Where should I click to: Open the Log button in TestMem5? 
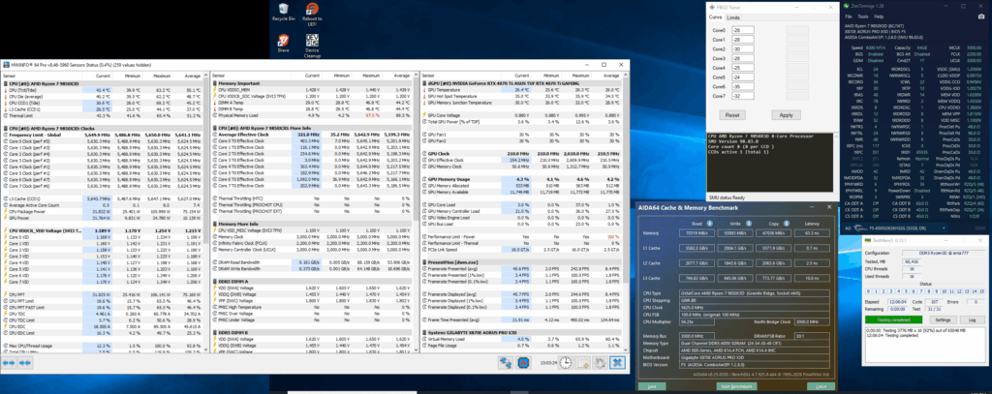tap(972, 320)
